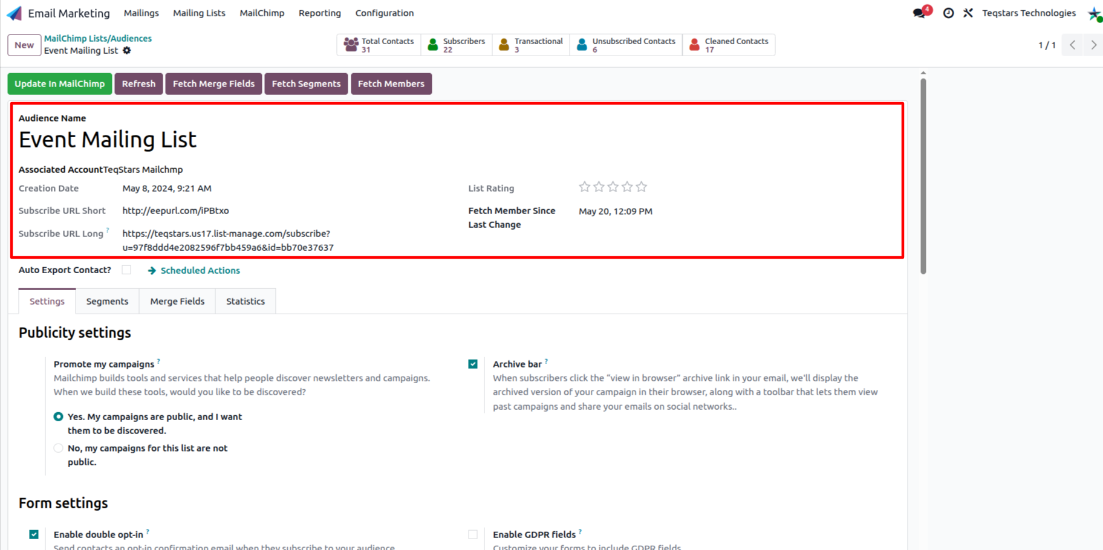The height and width of the screenshot is (550, 1103).
Task: Open Scheduled Actions link
Action: 200,271
